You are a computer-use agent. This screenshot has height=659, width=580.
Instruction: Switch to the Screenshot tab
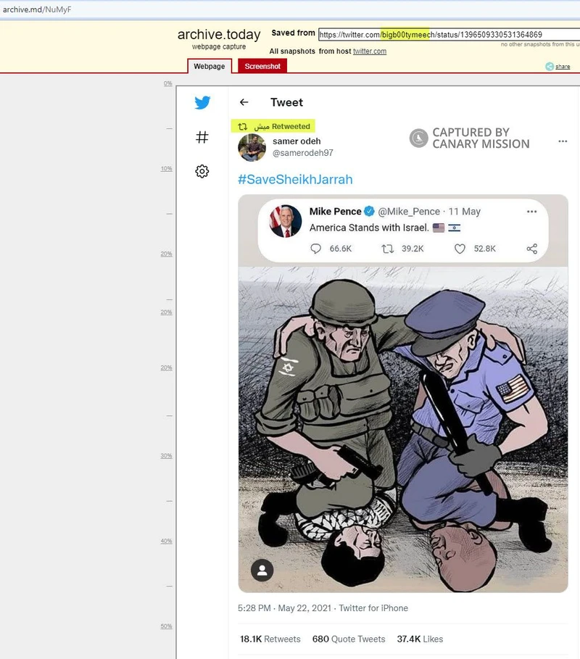point(262,67)
